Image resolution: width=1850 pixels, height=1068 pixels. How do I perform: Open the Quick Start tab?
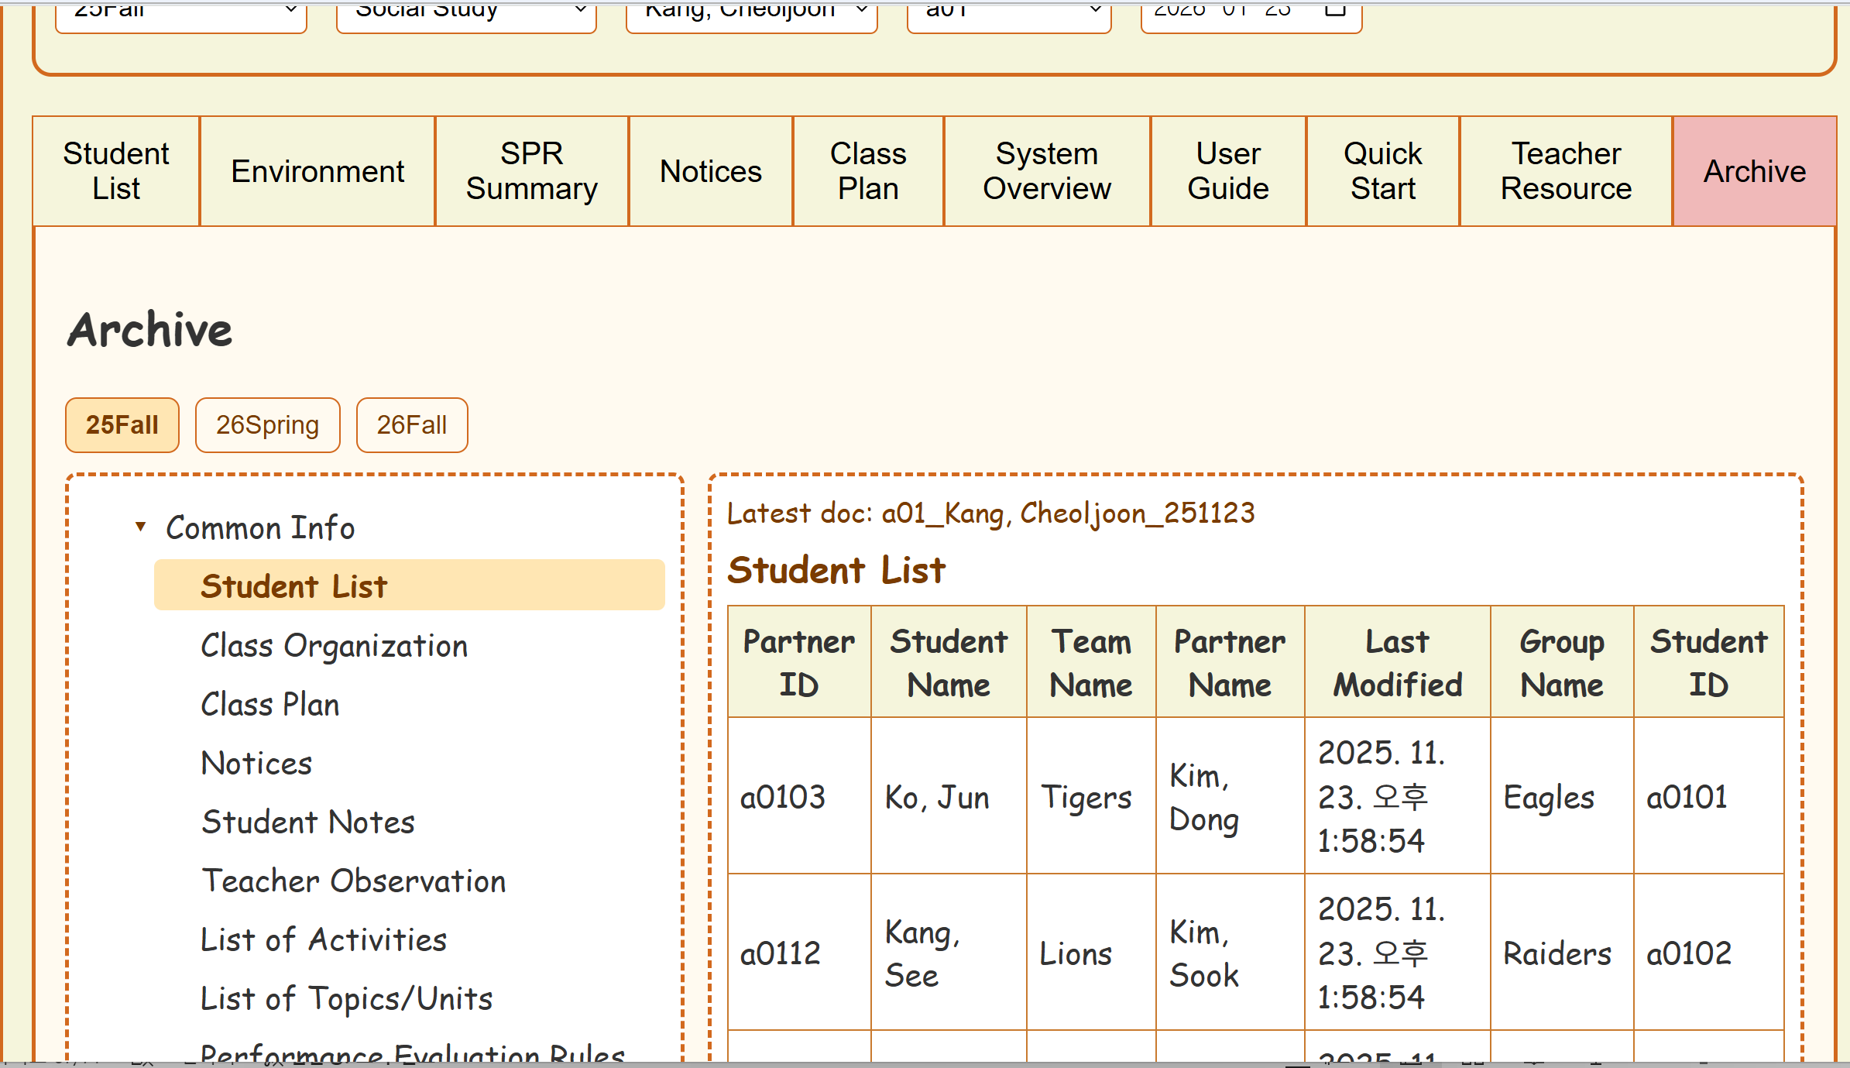[x=1382, y=171]
